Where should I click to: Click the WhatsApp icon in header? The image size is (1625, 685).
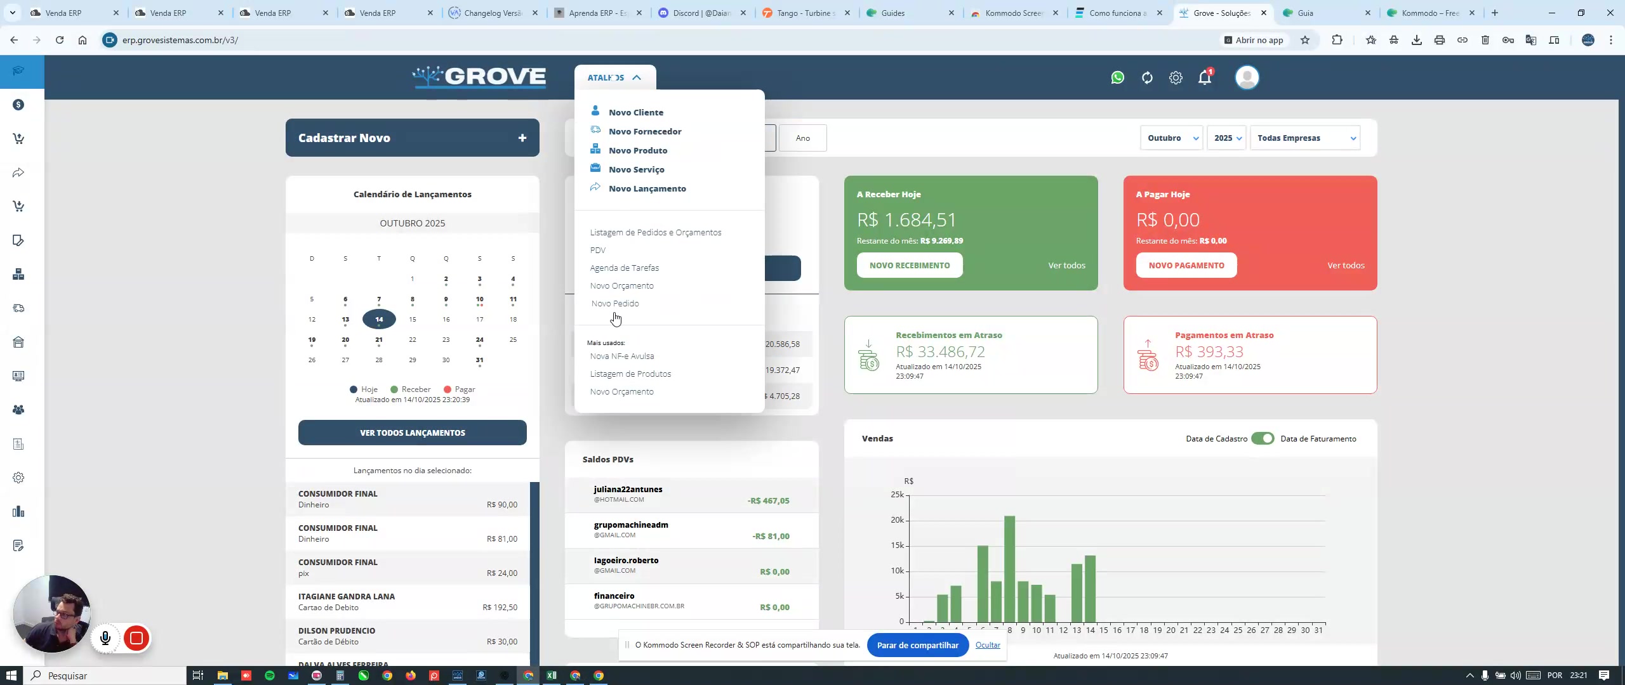pyautogui.click(x=1117, y=77)
